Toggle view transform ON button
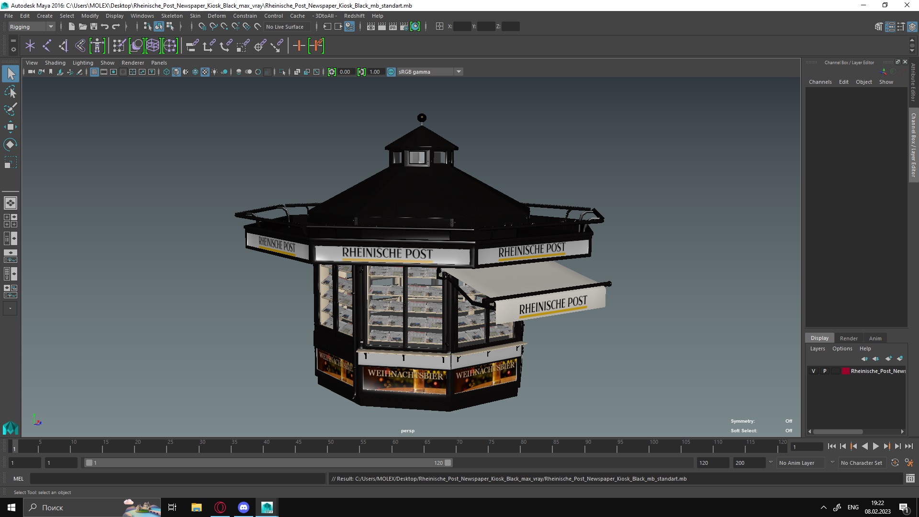The width and height of the screenshot is (919, 517). [x=391, y=72]
